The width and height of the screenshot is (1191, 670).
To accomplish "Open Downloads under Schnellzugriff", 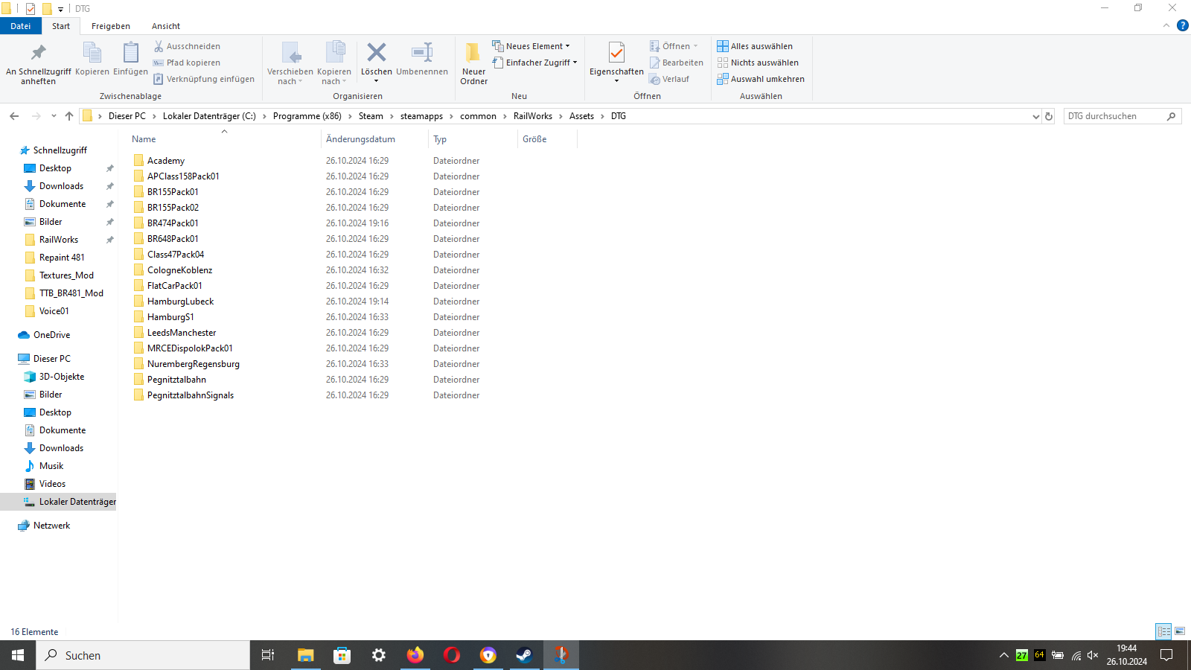I will coord(61,186).
